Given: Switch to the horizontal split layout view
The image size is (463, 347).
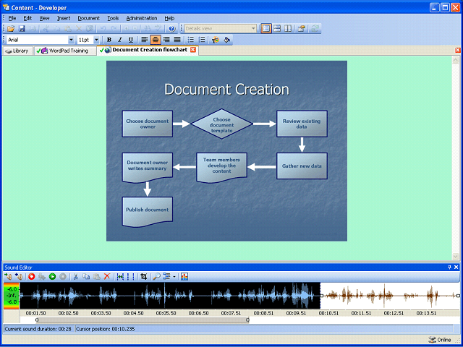Looking at the screenshot, I should tap(277, 29).
